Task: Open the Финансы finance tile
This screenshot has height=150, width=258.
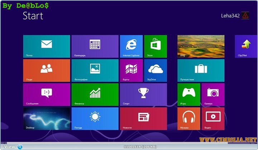Action: pyautogui.click(x=95, y=94)
